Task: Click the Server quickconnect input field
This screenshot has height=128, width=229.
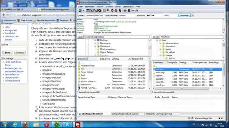Action: 94,15
